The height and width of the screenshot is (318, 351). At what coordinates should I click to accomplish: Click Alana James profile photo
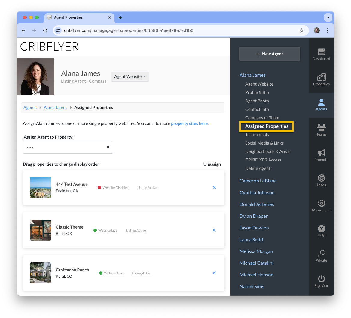click(x=35, y=77)
